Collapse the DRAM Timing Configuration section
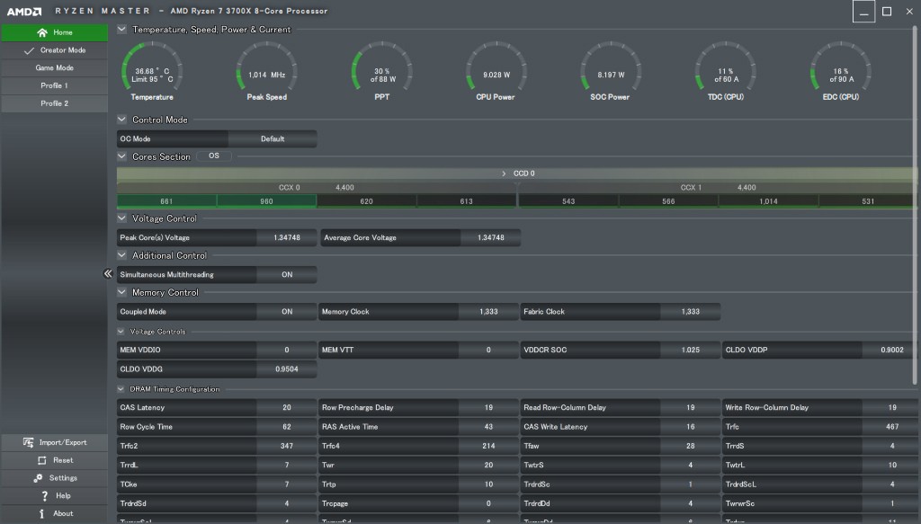The width and height of the screenshot is (921, 524). click(122, 389)
